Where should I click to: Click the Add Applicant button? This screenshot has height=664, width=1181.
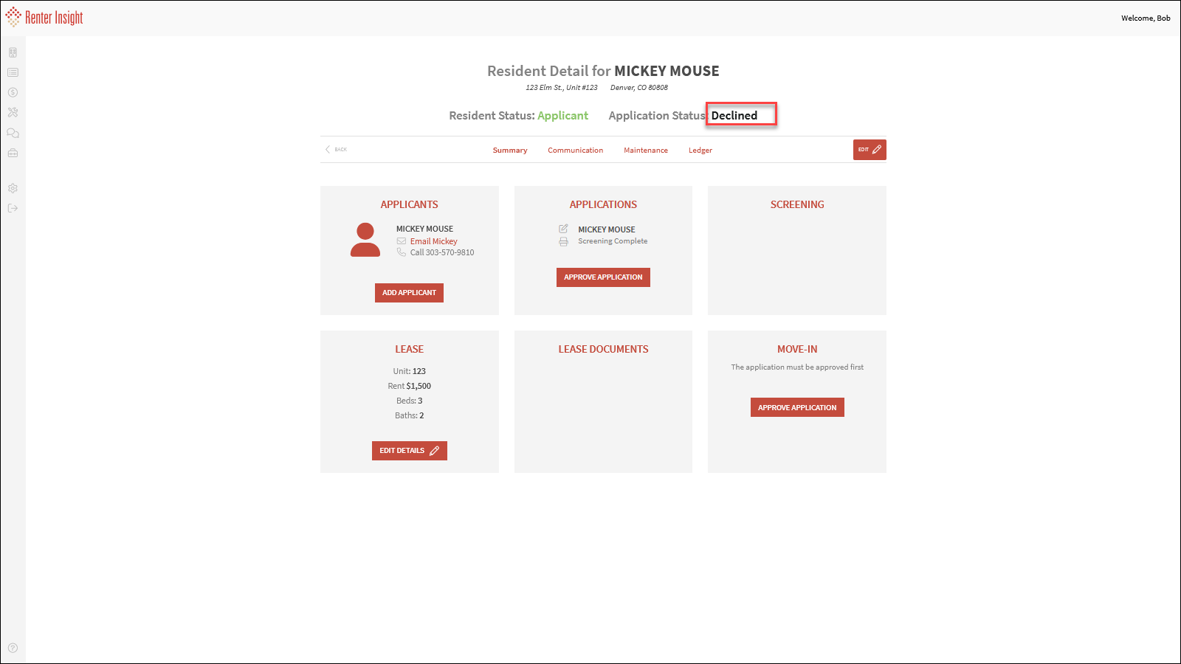409,293
